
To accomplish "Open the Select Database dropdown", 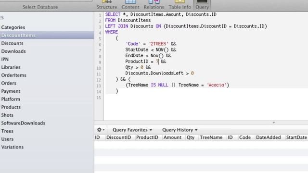I will point(40,7).
